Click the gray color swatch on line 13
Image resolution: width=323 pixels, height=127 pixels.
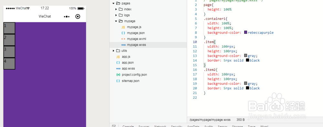point(245,55)
